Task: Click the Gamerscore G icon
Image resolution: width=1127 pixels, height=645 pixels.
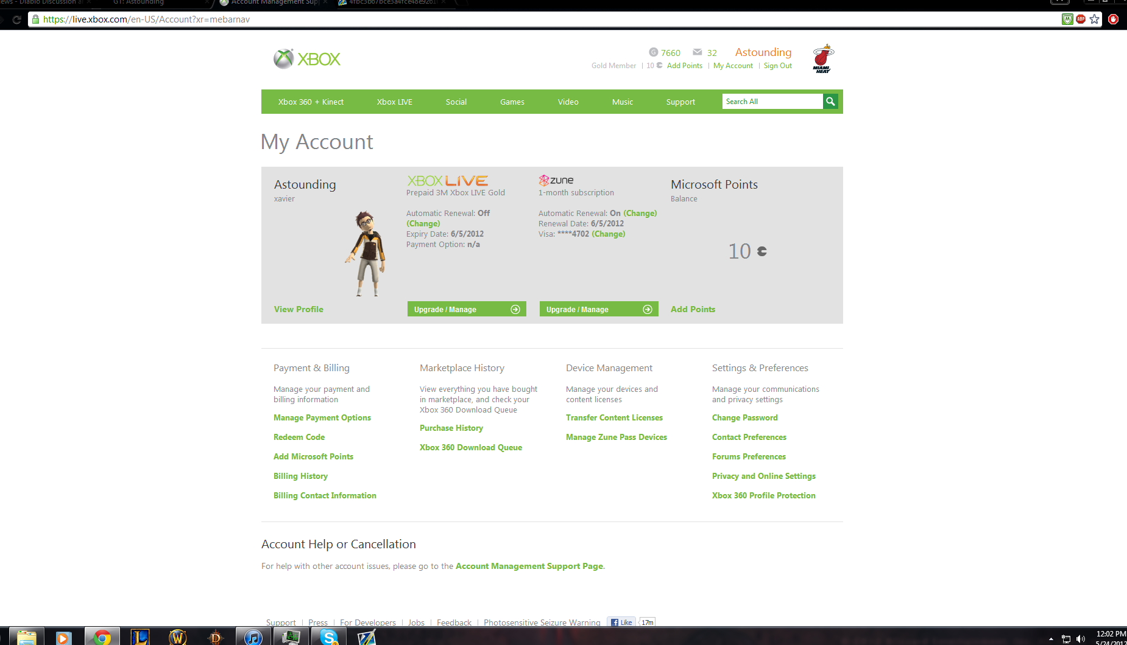Action: coord(654,52)
